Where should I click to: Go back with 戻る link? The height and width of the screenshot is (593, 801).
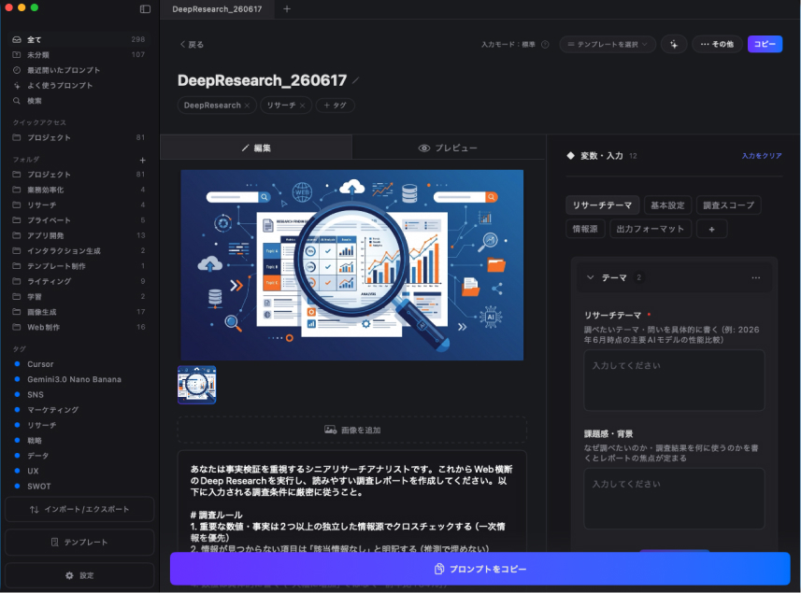pos(192,45)
